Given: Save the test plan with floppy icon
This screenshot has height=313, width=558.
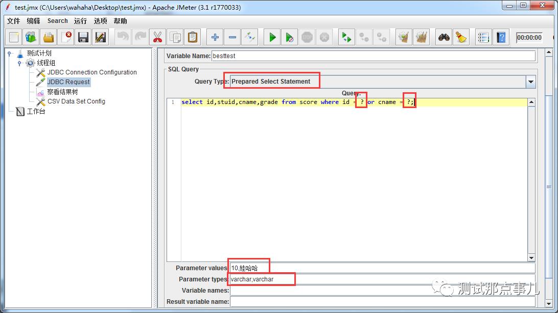Looking at the screenshot, I should click(83, 37).
